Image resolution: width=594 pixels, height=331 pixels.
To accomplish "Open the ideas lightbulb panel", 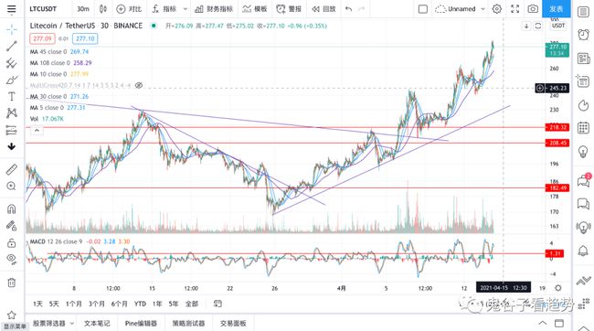I will tap(583, 151).
